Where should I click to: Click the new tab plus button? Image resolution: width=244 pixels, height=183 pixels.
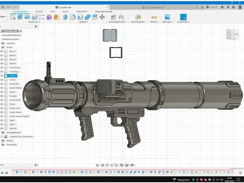202,7
